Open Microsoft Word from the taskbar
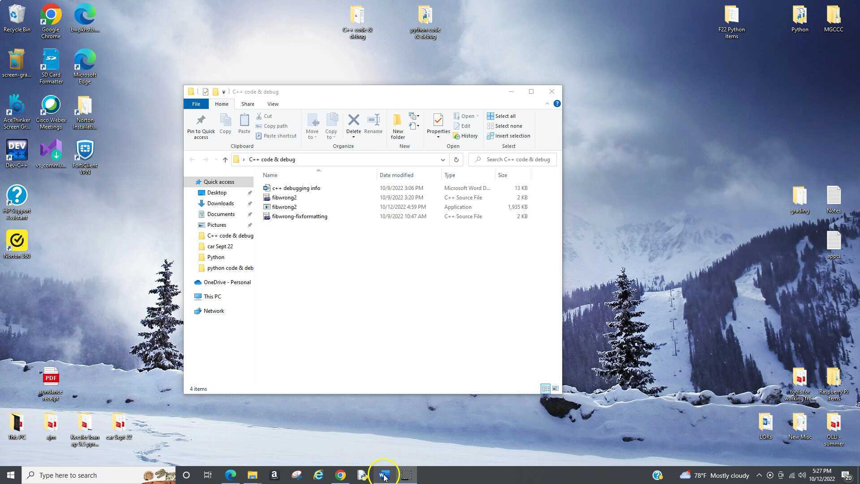This screenshot has width=860, height=484. [384, 475]
